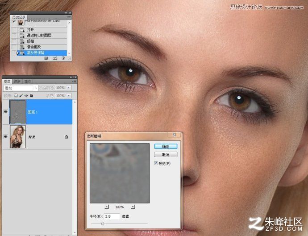308x236 pixels.
Task: Set history brush source box beside 混合更改
Action: pyautogui.click(x=14, y=47)
